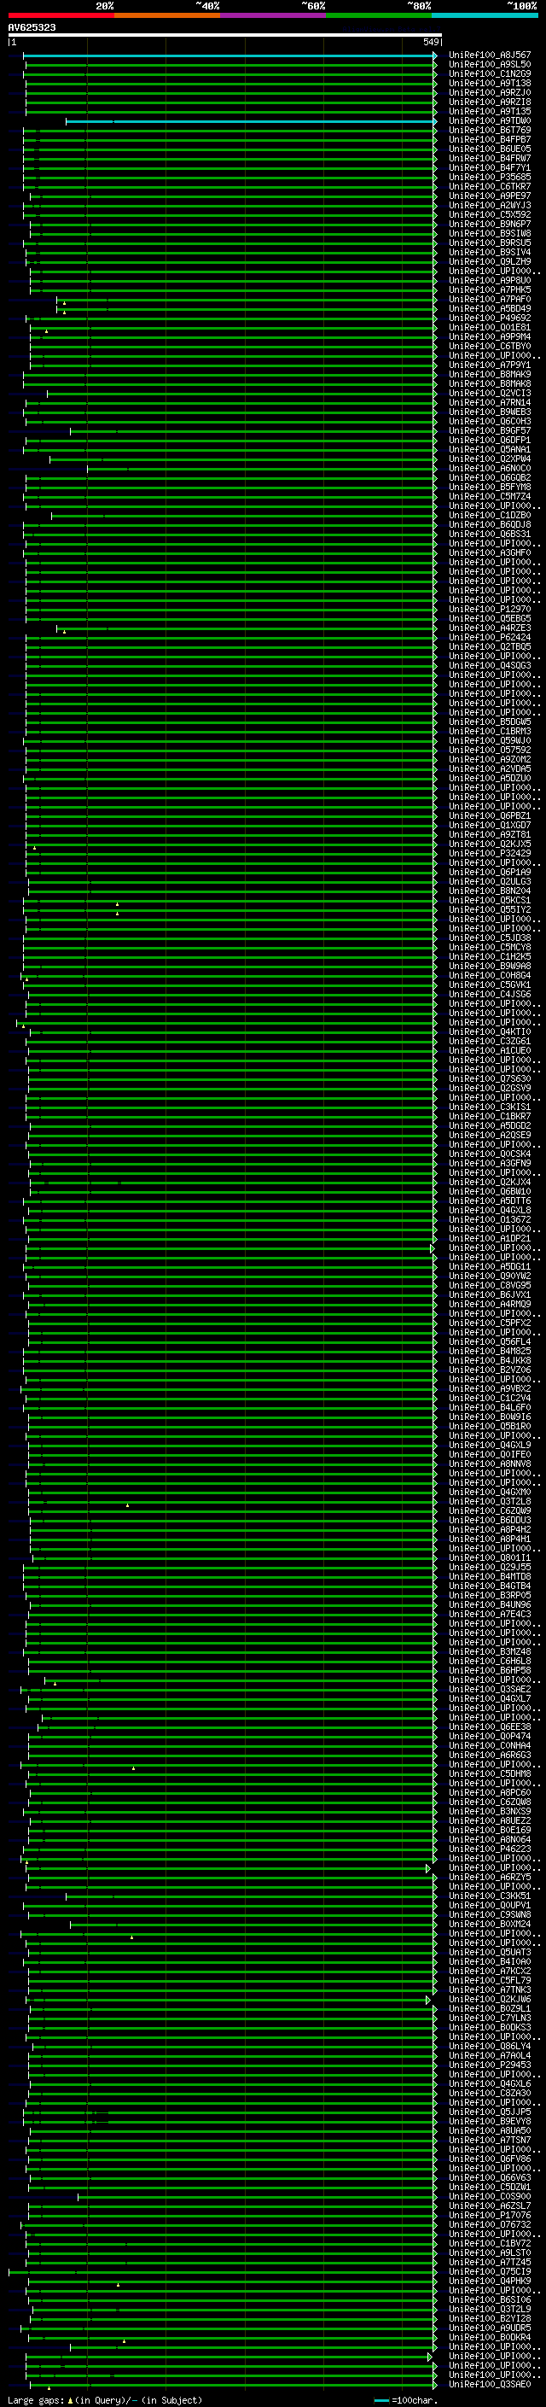Image resolution: width=546 pixels, height=2407 pixels.
Task: Select hit label UniRef100_O13672
Action: pyautogui.click(x=490, y=1219)
